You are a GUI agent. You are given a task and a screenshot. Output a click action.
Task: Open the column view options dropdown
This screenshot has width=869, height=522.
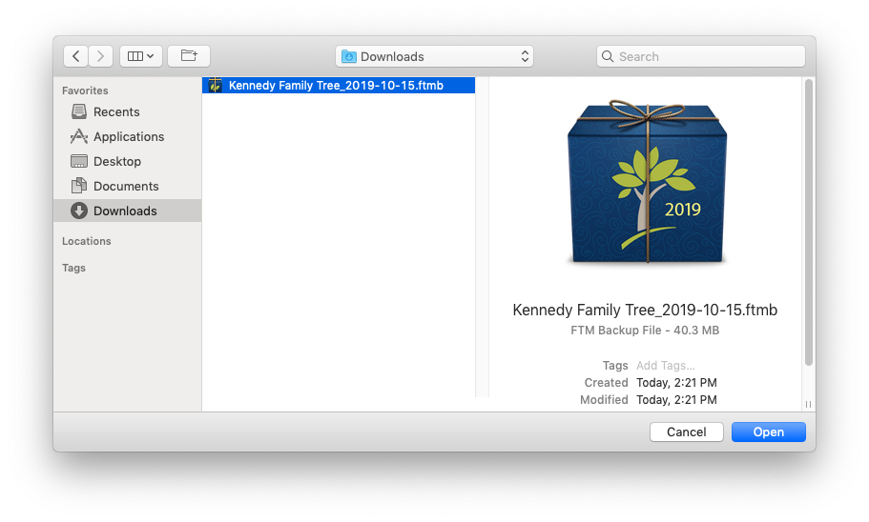141,56
